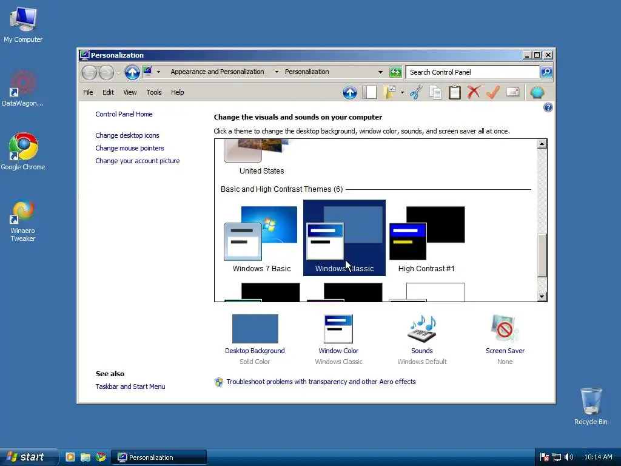Select the United States theme

tap(261, 158)
